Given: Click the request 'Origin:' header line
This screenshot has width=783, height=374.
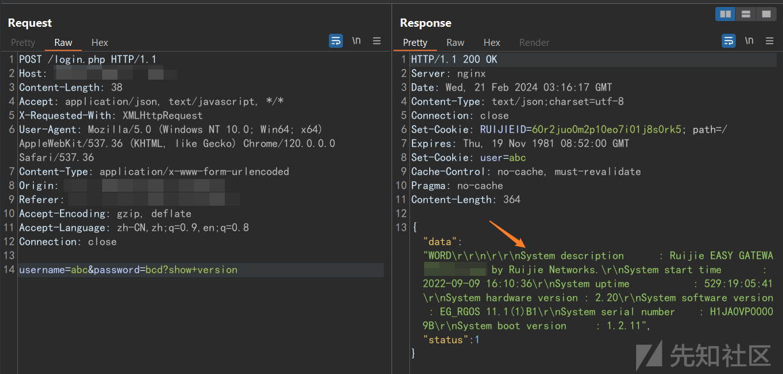Looking at the screenshot, I should [122, 185].
